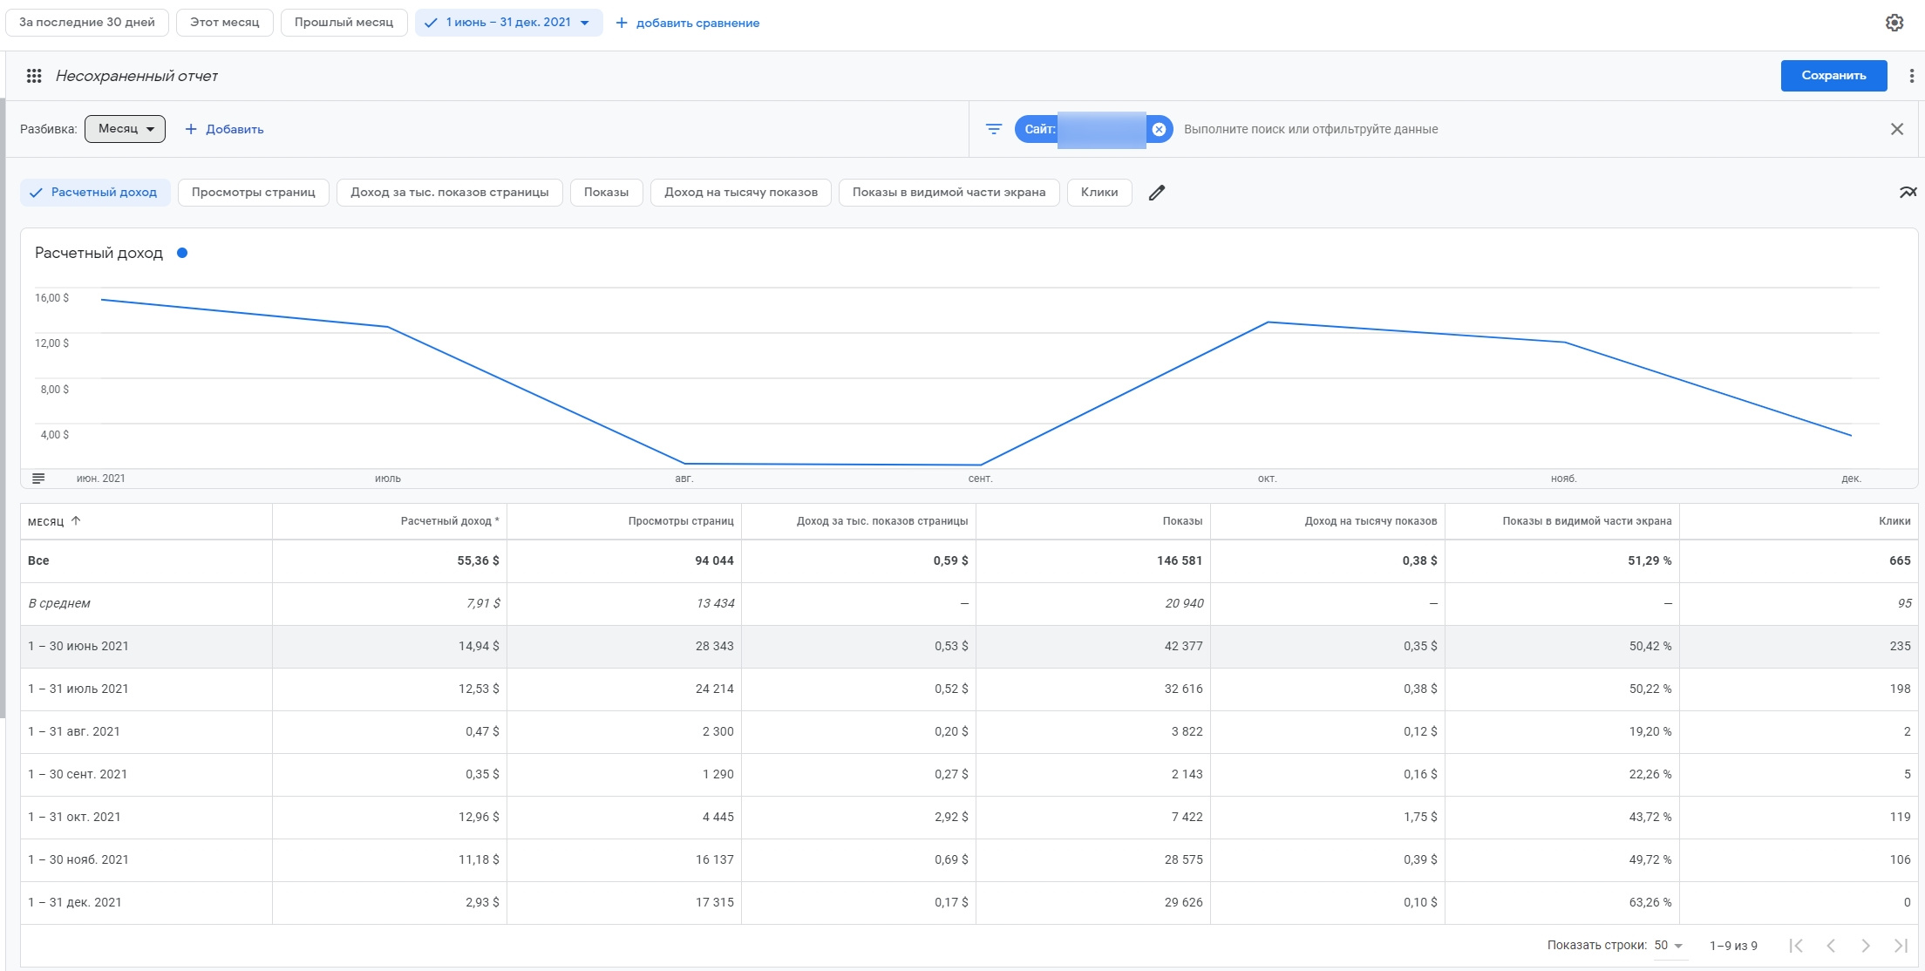The height and width of the screenshot is (971, 1925).
Task: Click the filter lines icon
Action: coord(993,129)
